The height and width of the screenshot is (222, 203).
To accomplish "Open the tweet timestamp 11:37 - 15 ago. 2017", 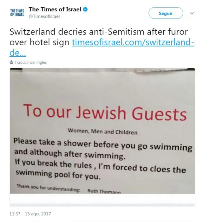I will pyautogui.click(x=30, y=214).
